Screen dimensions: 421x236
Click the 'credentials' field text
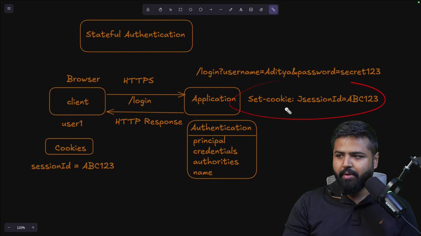[215, 151]
